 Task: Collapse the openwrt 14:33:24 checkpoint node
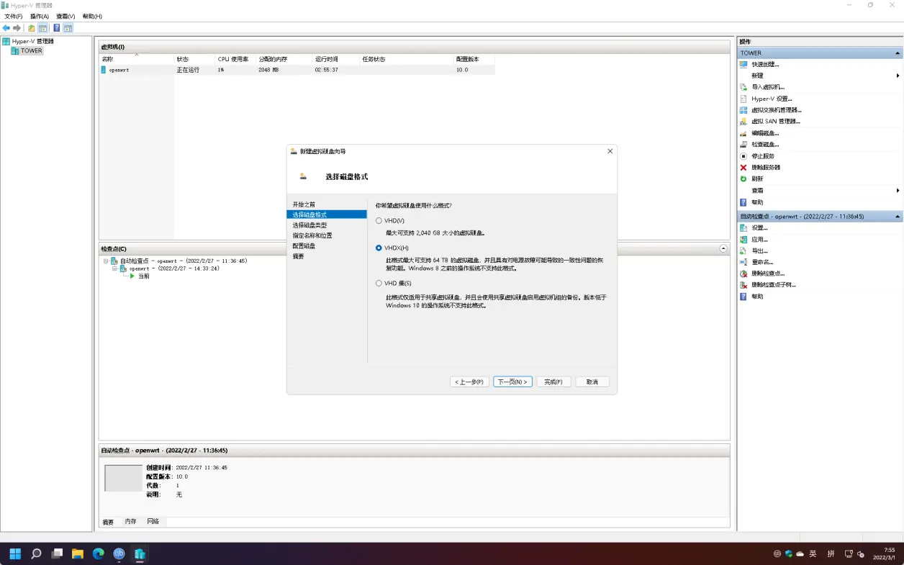point(114,268)
